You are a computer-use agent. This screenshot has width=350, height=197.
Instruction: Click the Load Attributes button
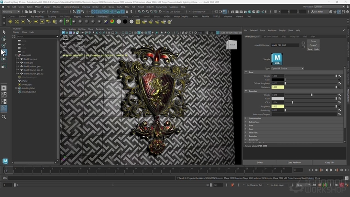click(x=294, y=163)
